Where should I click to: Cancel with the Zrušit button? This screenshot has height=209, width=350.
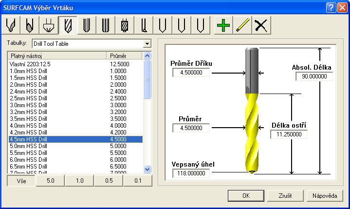[285, 196]
